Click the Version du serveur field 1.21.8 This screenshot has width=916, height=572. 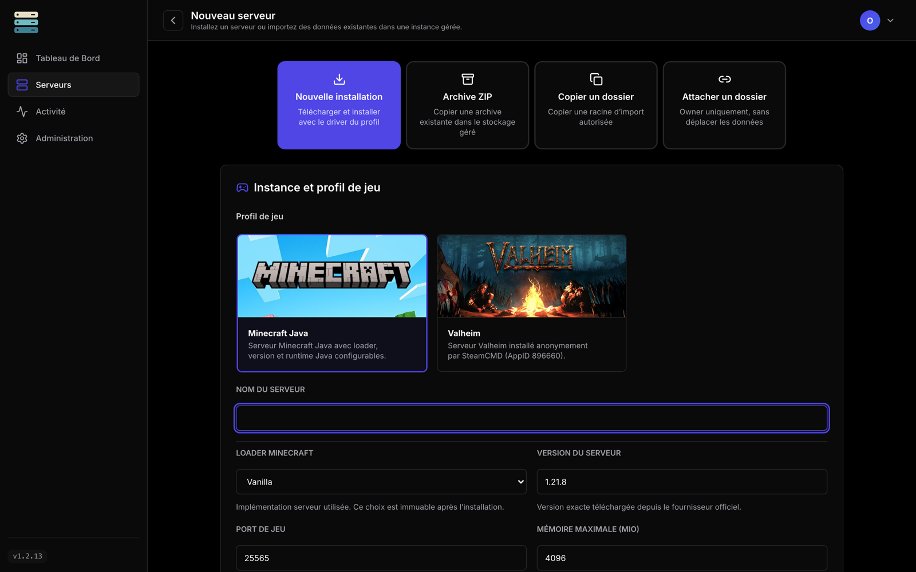pos(682,482)
